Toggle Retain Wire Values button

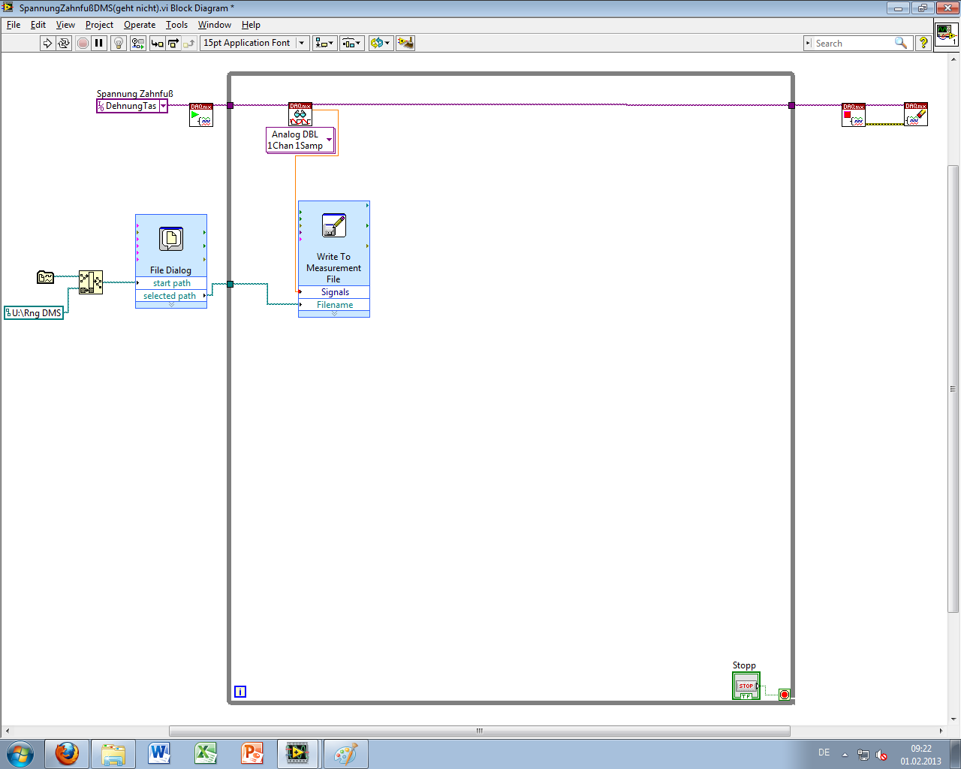click(x=138, y=43)
